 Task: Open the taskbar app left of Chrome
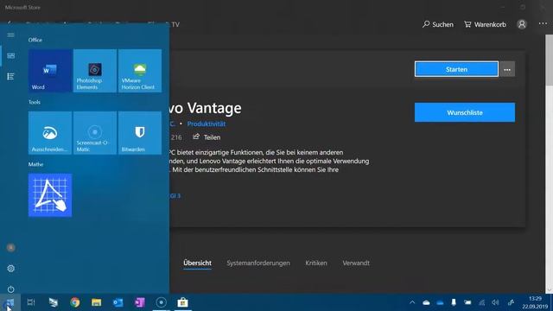54,302
